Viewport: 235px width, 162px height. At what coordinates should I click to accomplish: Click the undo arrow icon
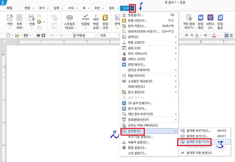click(x=53, y=35)
